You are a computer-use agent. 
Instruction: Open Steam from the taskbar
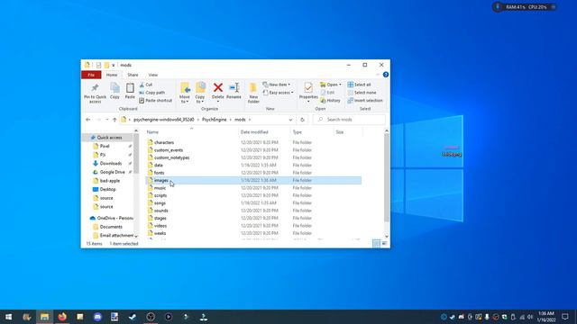click(133, 317)
